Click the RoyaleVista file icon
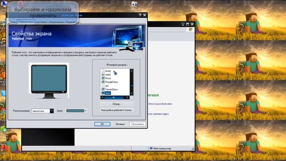Image resolution: width=286 pixels, height=161 pixels. pyautogui.click(x=103, y=82)
